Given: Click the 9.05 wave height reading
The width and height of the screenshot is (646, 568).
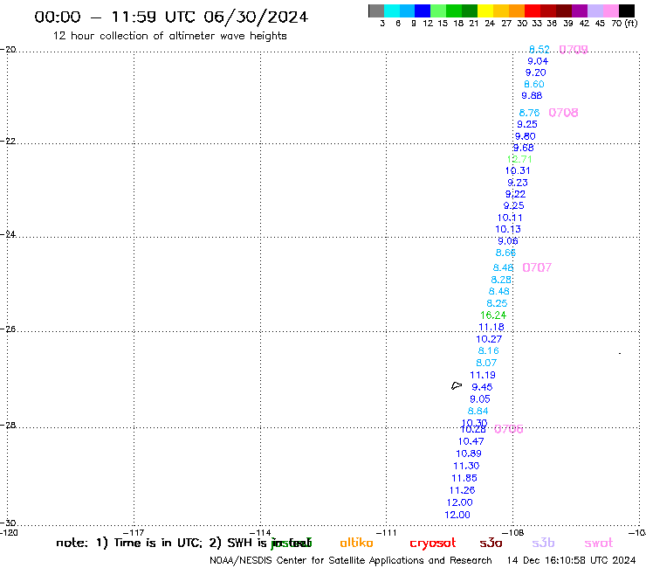Looking at the screenshot, I should click(480, 399).
